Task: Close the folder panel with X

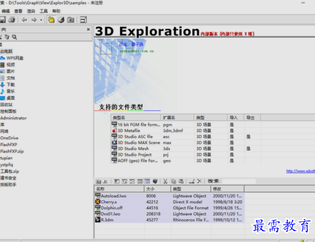Action: point(88,30)
